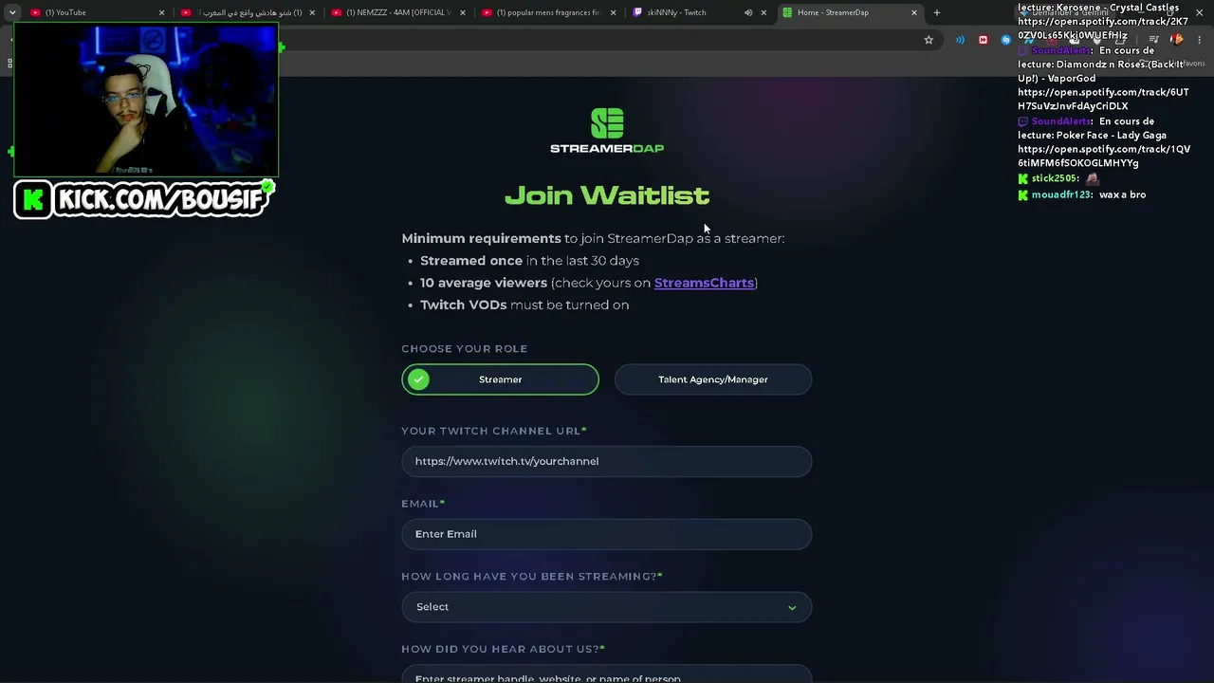The image size is (1214, 683).
Task: Switch to the first YouTube tab
Action: coord(97,12)
